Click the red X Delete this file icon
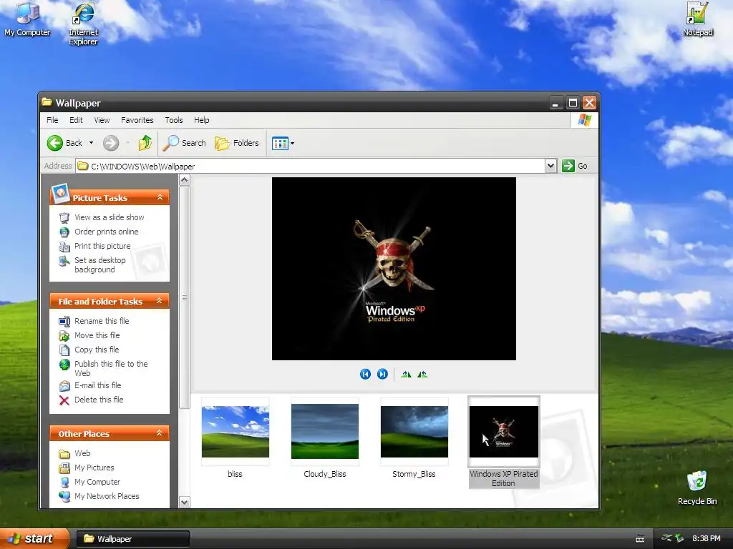 pos(64,400)
